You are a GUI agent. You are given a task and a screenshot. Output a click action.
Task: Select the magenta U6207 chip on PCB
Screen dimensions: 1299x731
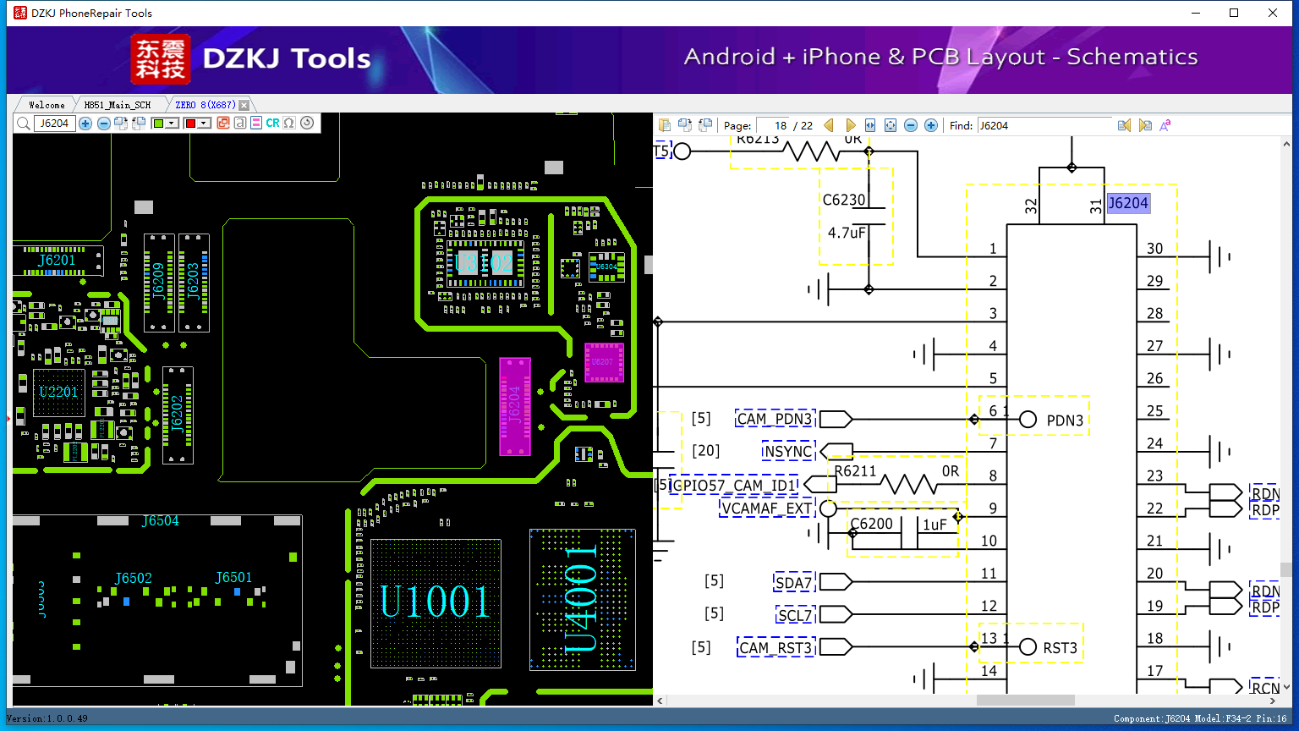[x=604, y=362]
